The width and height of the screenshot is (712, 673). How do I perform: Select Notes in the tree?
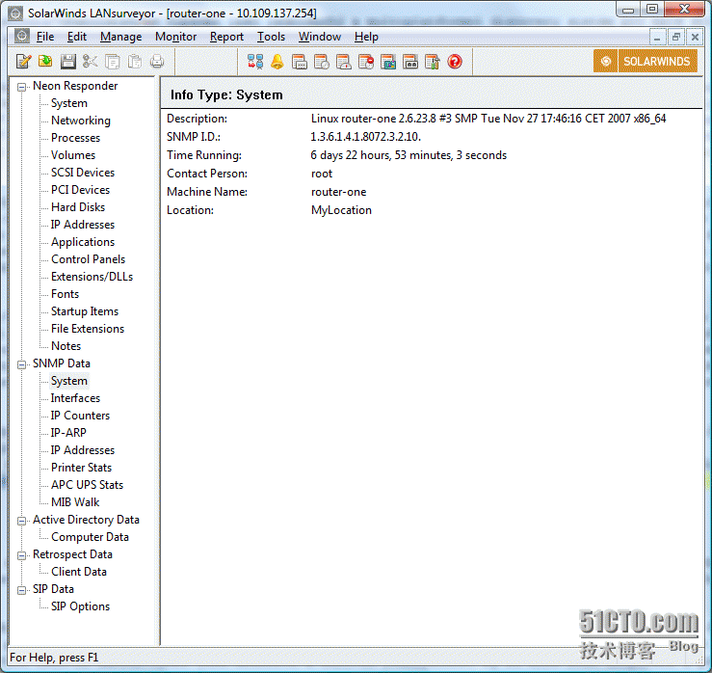click(x=66, y=346)
